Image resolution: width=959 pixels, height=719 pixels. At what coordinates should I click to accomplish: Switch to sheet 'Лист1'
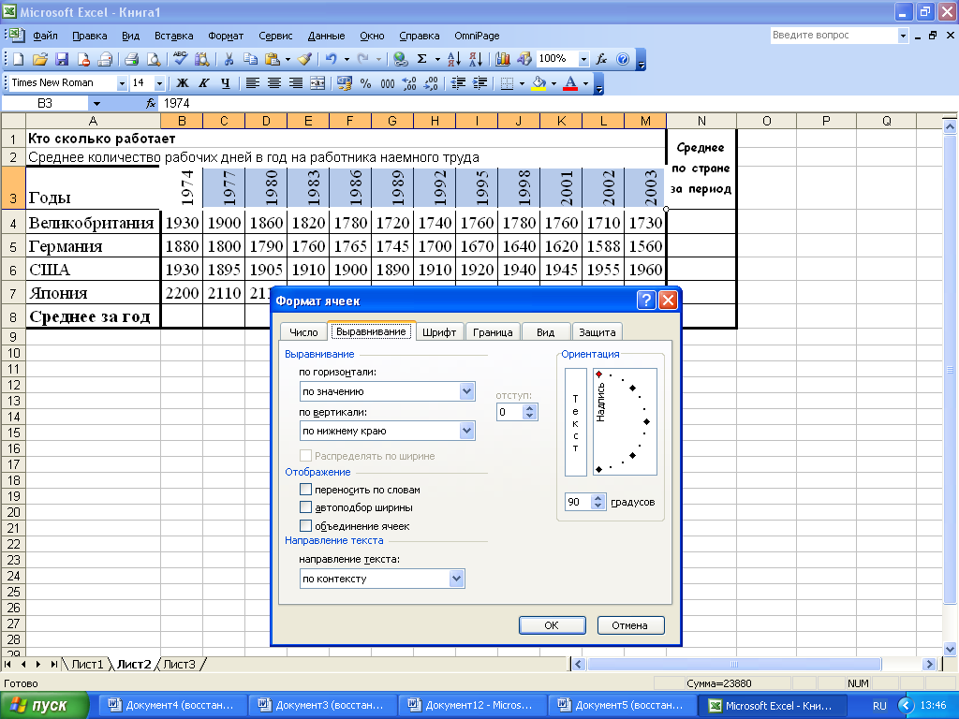coord(87,664)
